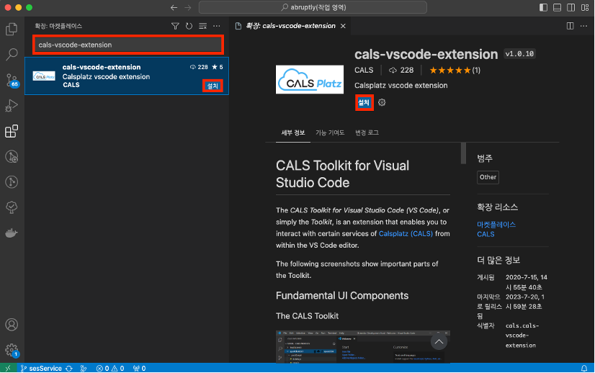This screenshot has width=595, height=373.
Task: Open the Manage gear in activity bar
Action: (x=12, y=350)
